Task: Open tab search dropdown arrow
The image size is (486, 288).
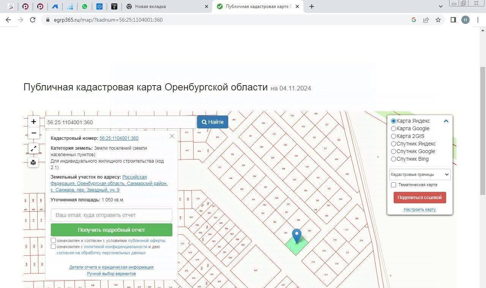Action: (441, 6)
